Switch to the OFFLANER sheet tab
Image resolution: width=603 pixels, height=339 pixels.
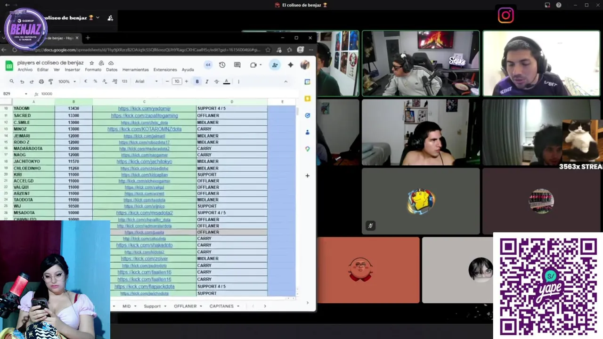coord(185,306)
